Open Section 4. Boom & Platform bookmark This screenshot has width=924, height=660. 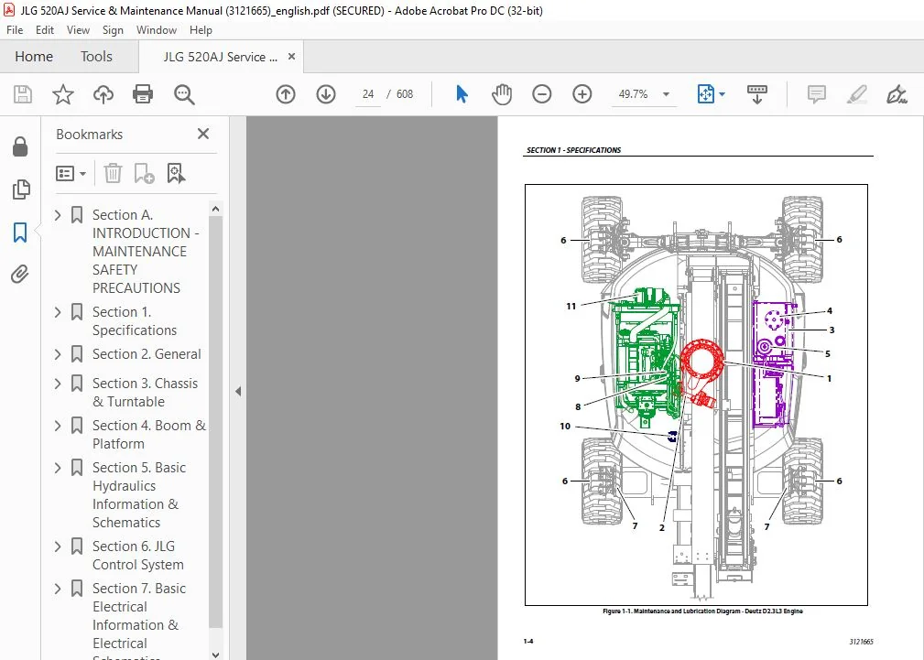[x=149, y=434]
